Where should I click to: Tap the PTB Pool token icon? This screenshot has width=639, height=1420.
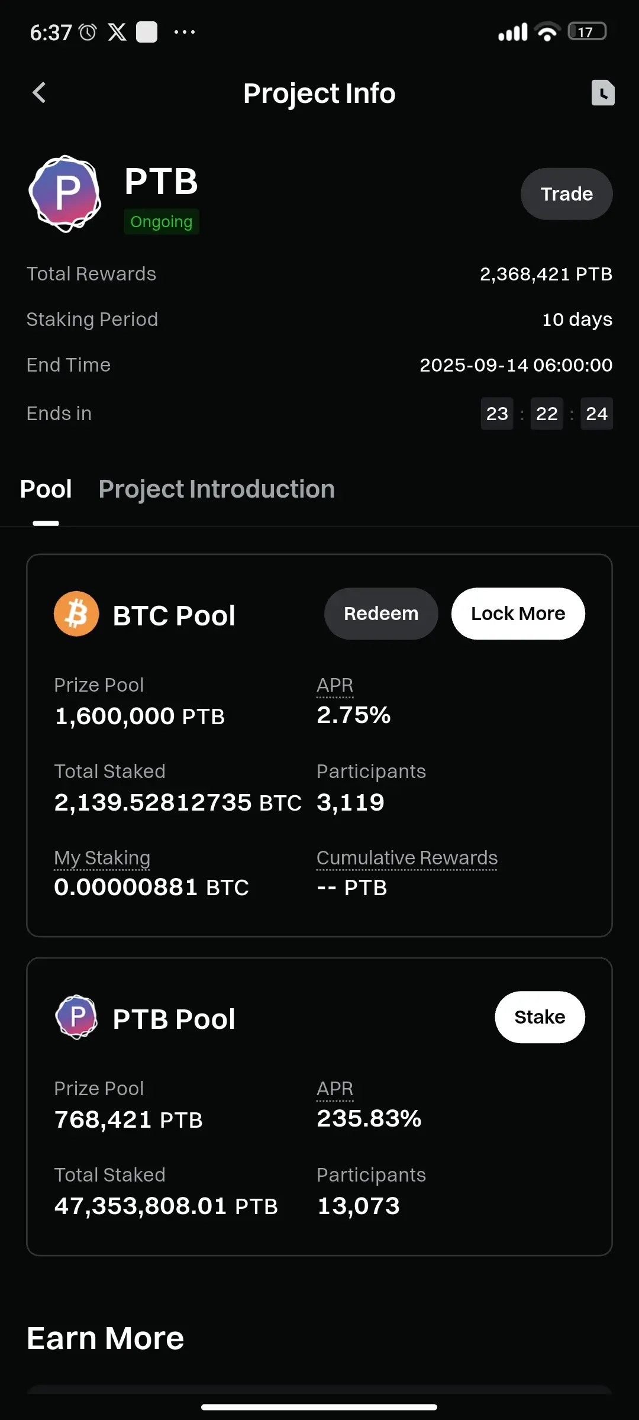point(76,1017)
